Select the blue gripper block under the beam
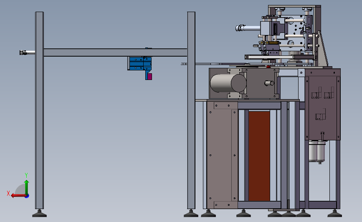Screen dimensions: 362x222 coord(140,63)
